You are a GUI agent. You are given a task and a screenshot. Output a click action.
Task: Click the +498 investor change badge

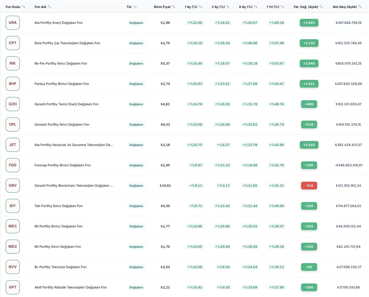(x=309, y=104)
